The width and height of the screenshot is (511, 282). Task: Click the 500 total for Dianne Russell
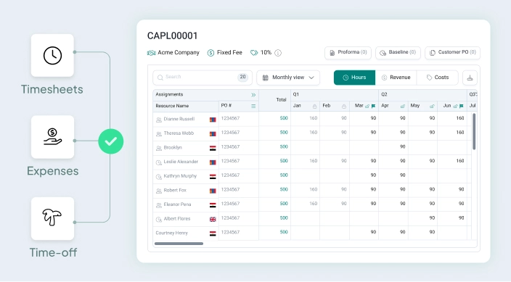coord(284,118)
